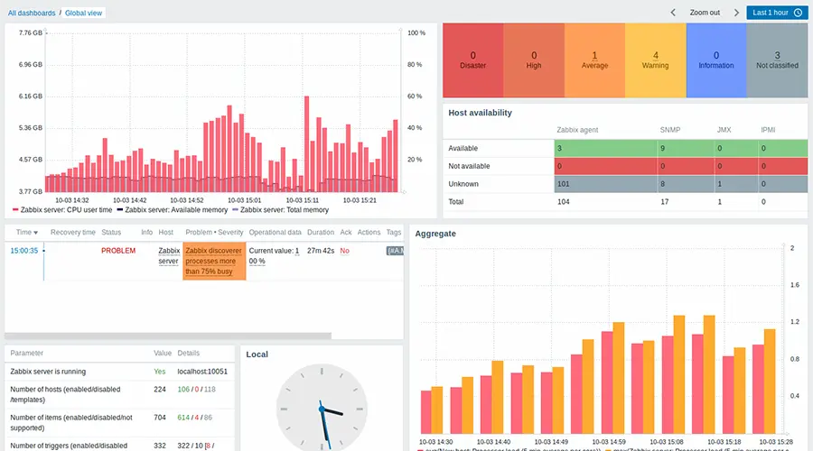The image size is (813, 451).
Task: Open Zabbix discoverer processes problem link
Action: pyautogui.click(x=213, y=261)
